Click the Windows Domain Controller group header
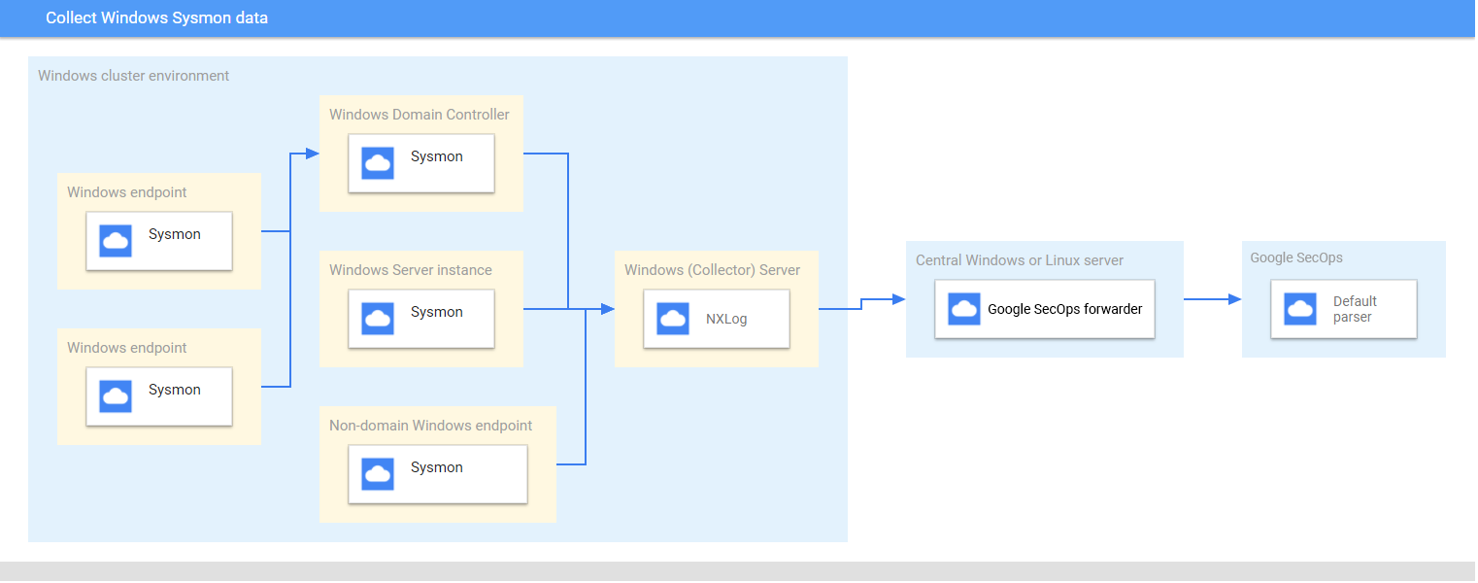This screenshot has width=1478, height=583. (x=419, y=114)
